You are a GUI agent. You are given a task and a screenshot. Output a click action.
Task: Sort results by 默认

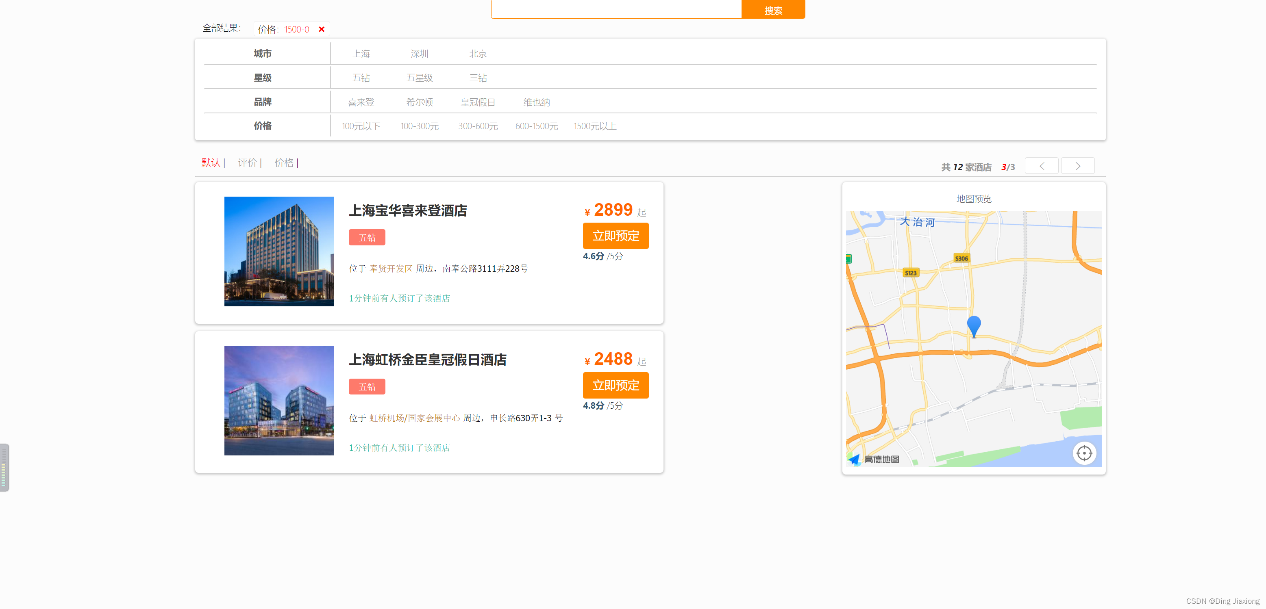coord(211,163)
